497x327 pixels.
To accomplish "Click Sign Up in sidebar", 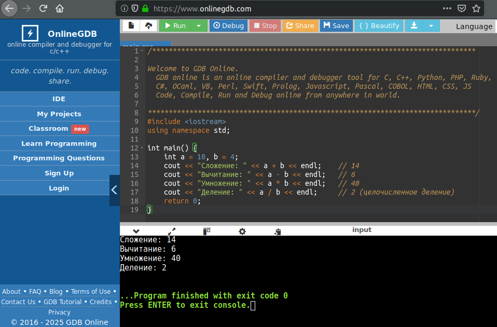I will 59,173.
